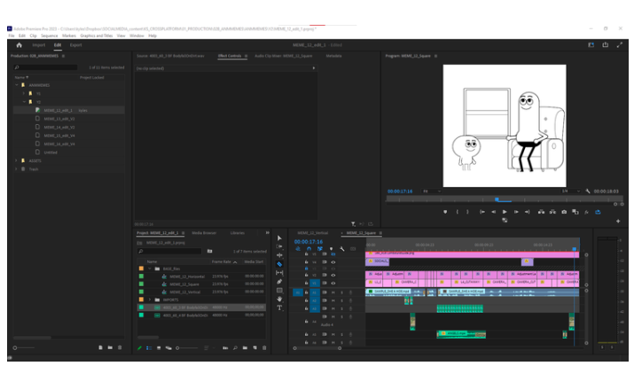Expand the V1 folder in Production panel
The width and height of the screenshot is (634, 366).
24,93
